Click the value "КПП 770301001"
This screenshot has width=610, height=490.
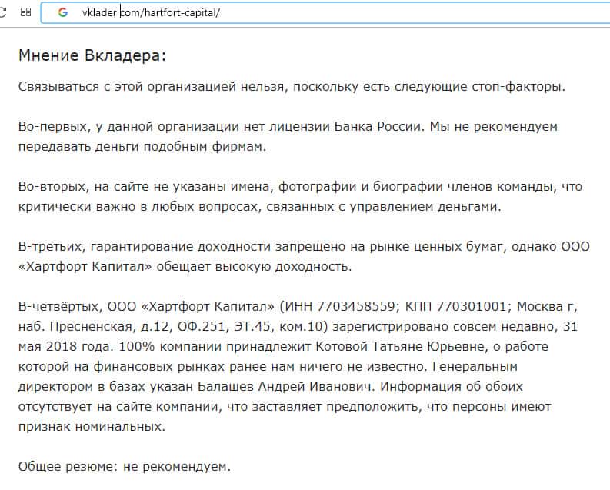455,306
